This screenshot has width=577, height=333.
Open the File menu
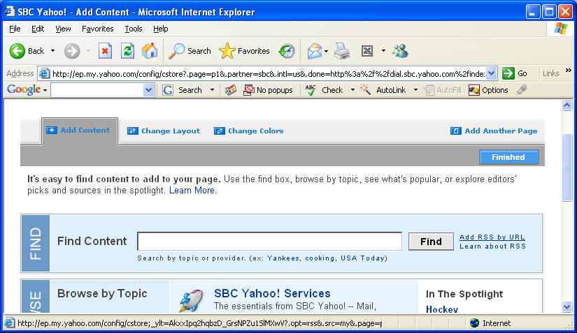click(x=15, y=29)
